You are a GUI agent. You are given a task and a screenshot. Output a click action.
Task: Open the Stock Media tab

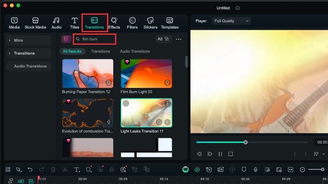[x=35, y=23]
